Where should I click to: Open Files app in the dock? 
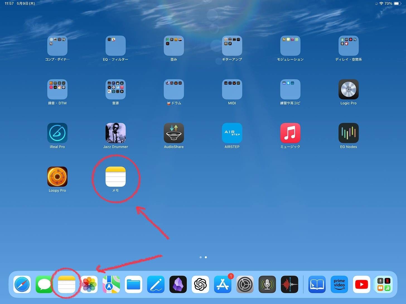pos(134,284)
